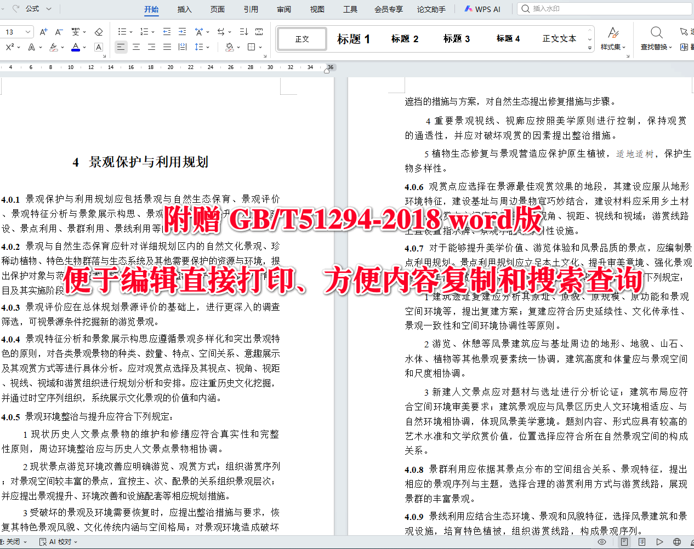This screenshot has width=694, height=549.
Task: Expand bullet list style arrow
Action: [x=130, y=32]
